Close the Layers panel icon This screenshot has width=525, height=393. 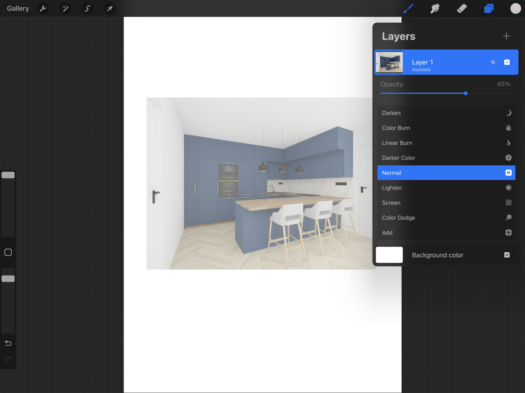point(489,9)
